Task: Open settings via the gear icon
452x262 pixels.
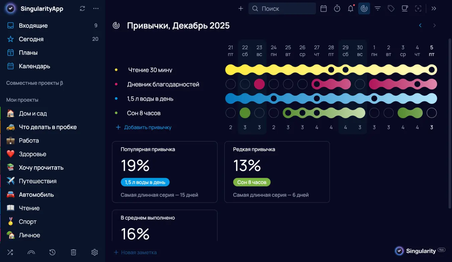Action: point(95,252)
